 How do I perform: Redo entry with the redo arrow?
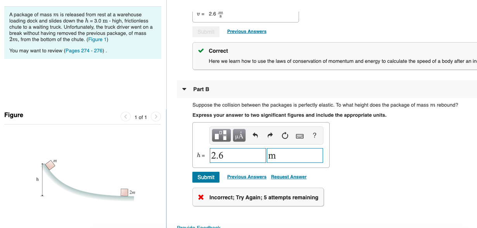coord(270,135)
